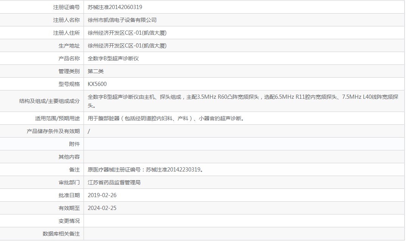
Task: Select department 江苏省药品监督管理局
Action: 114,182
